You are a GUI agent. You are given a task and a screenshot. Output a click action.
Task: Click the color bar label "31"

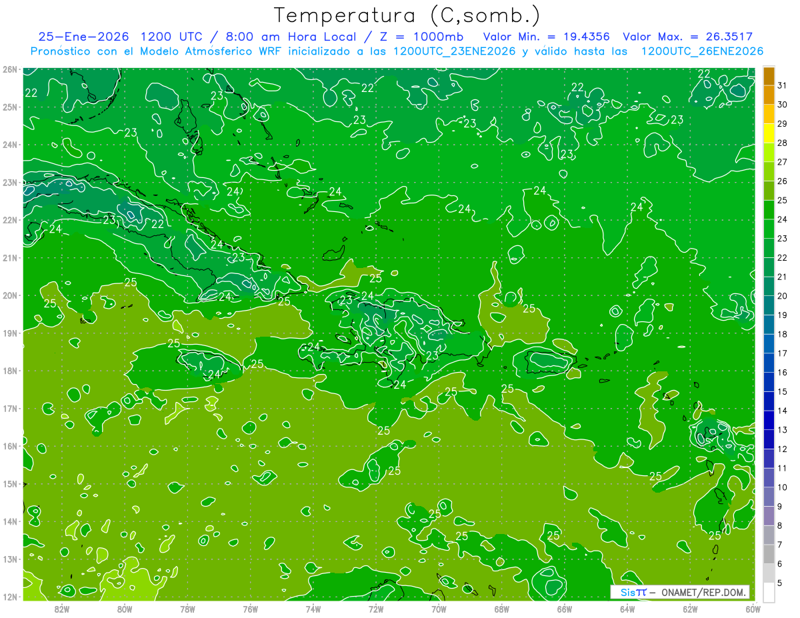(x=782, y=86)
